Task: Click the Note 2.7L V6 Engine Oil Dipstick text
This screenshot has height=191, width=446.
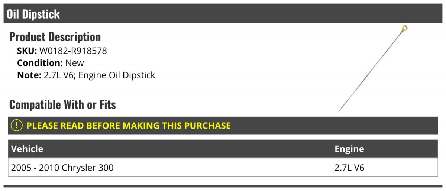Action: click(86, 75)
